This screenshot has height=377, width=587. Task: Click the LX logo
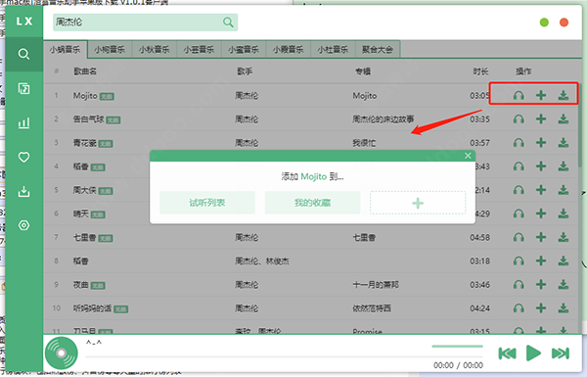click(24, 22)
